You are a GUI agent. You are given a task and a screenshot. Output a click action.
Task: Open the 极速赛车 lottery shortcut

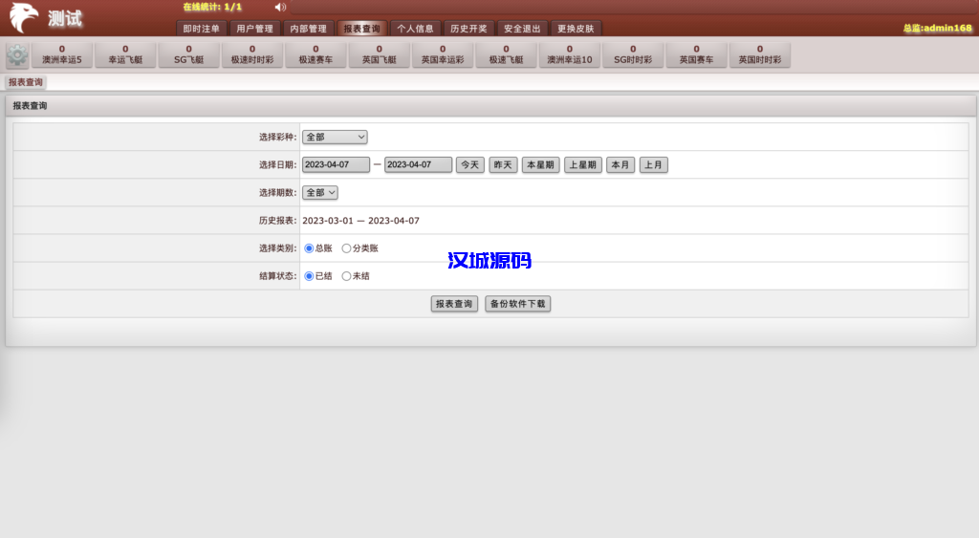click(x=315, y=54)
